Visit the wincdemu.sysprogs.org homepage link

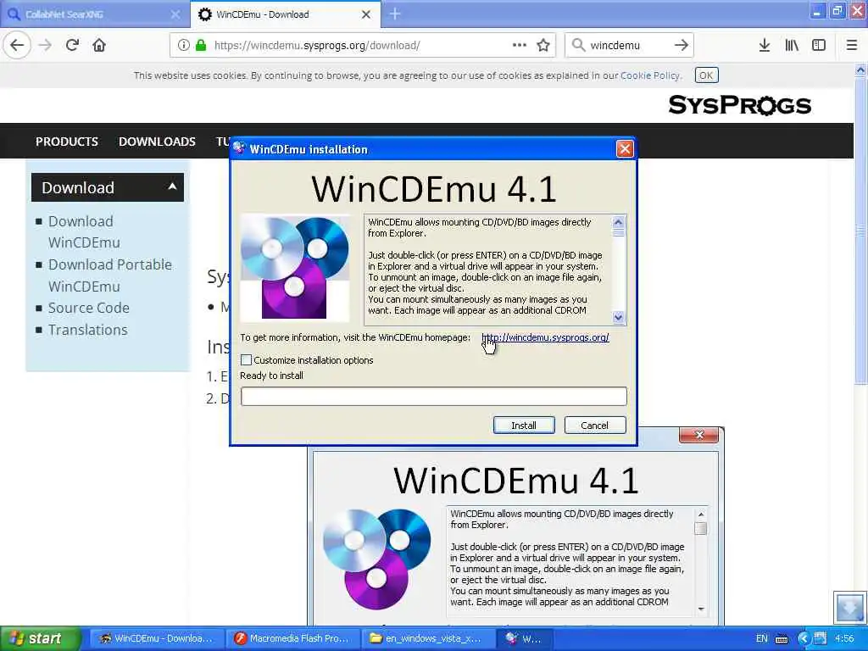tap(545, 337)
